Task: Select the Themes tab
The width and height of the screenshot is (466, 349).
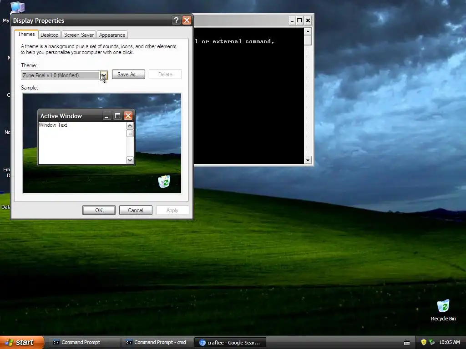Action: coord(26,34)
